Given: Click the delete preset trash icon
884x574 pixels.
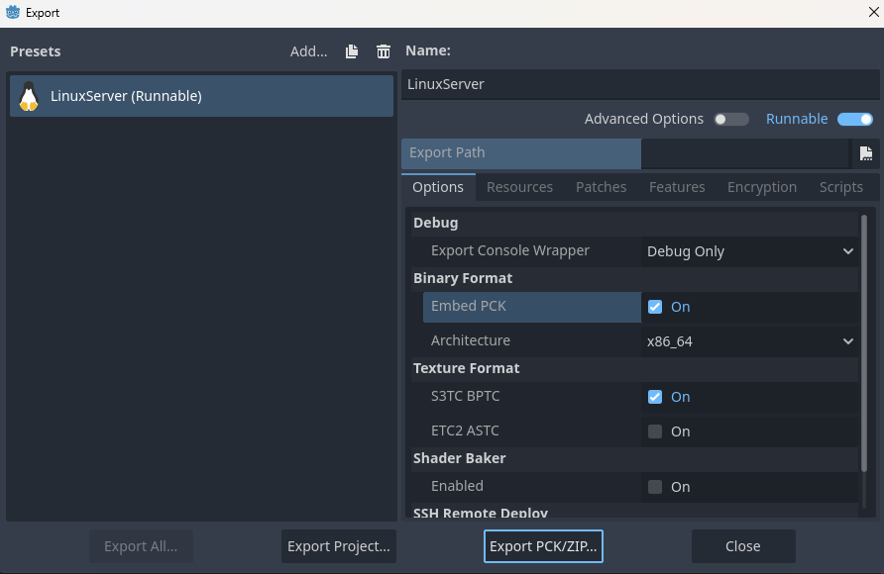Looking at the screenshot, I should [x=384, y=51].
